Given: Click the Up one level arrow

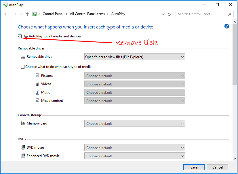Looking at the screenshot, I should pos(27,14).
